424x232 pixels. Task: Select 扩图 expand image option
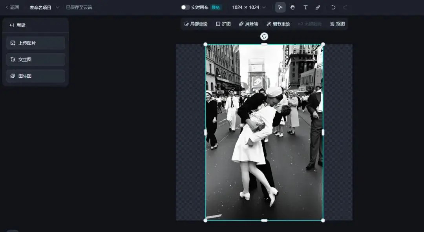[223, 24]
